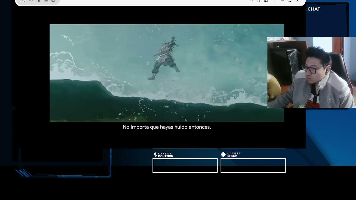Click the box under Latest Cheer

[253, 166]
